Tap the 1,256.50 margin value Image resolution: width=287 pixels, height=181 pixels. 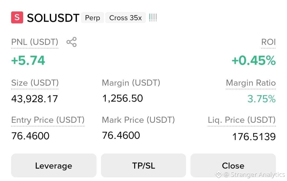coord(123,98)
